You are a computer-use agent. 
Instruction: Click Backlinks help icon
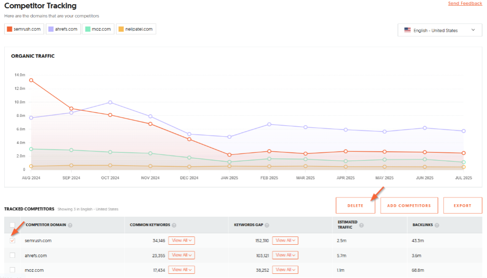(437, 225)
